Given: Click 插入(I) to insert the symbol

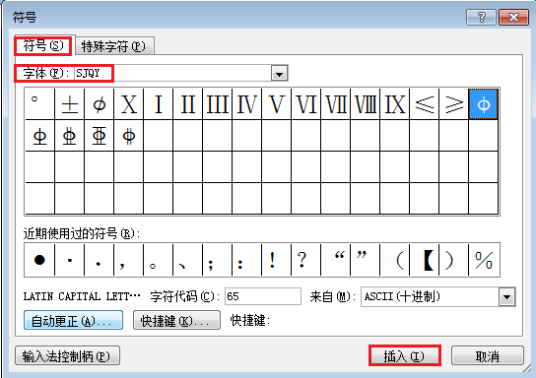Looking at the screenshot, I should [x=404, y=355].
